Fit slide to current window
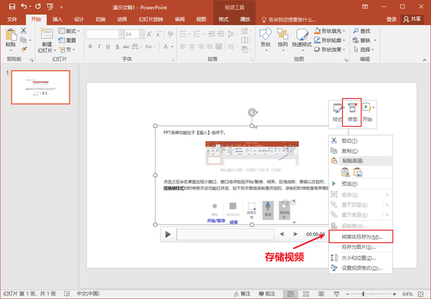 421,294
